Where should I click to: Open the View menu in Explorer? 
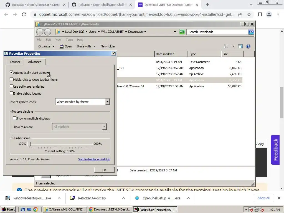[58, 40]
